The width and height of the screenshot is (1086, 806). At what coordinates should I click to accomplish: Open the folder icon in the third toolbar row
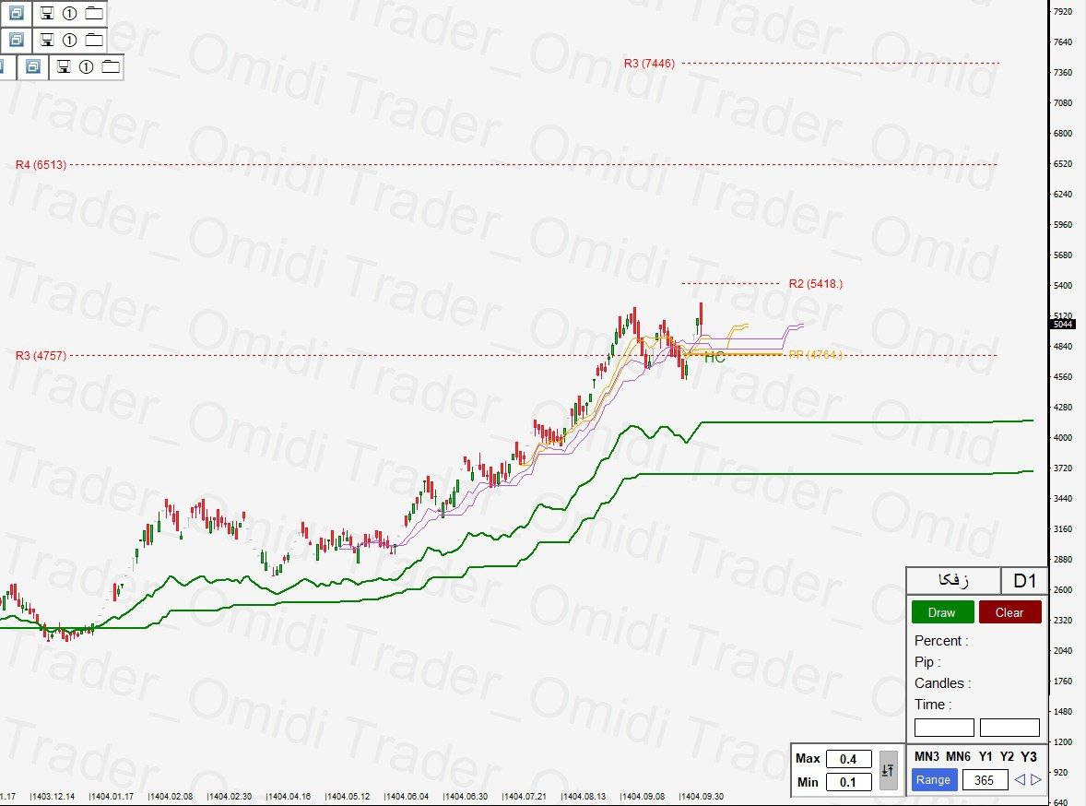111,66
